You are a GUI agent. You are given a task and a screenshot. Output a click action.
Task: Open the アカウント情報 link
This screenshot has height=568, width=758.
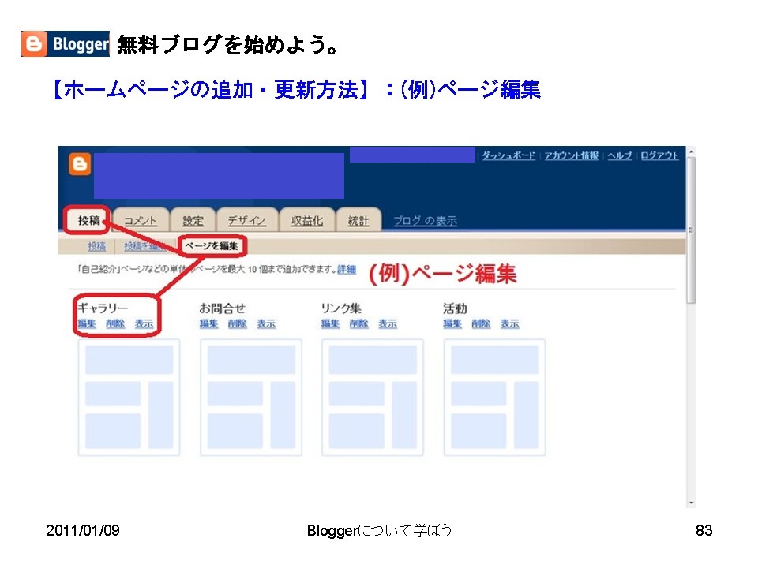[570, 155]
